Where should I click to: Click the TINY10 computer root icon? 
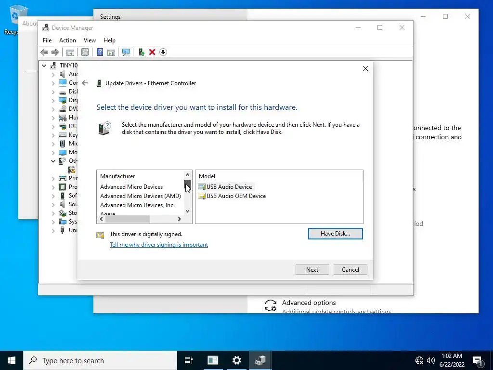point(54,66)
